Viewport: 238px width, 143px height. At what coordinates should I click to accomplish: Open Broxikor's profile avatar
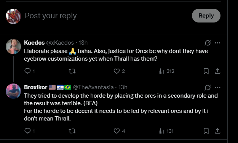pos(13,91)
